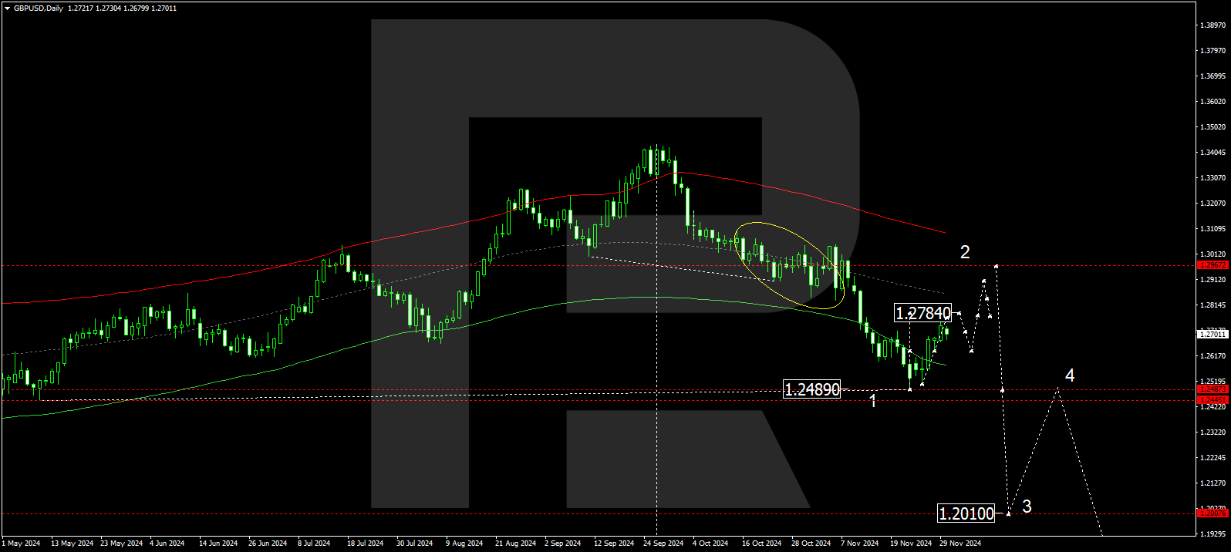This screenshot has width=1231, height=552.
Task: Click the 19 Nov 2024 date label
Action: (x=911, y=544)
